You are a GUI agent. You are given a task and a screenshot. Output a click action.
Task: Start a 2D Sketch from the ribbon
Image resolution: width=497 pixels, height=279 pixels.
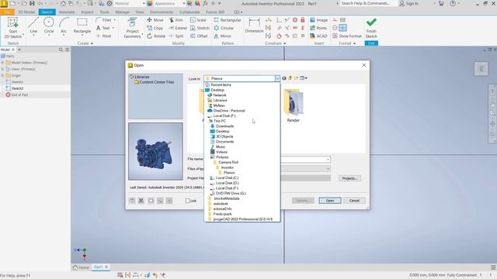(12, 28)
